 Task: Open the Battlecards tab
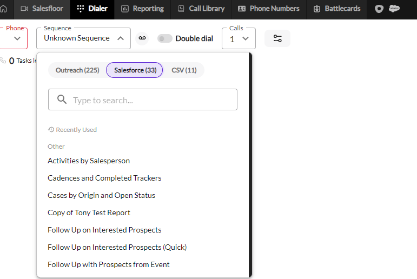[337, 9]
